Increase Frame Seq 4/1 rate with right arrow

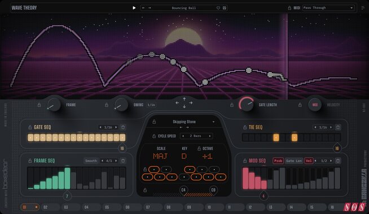(116, 161)
